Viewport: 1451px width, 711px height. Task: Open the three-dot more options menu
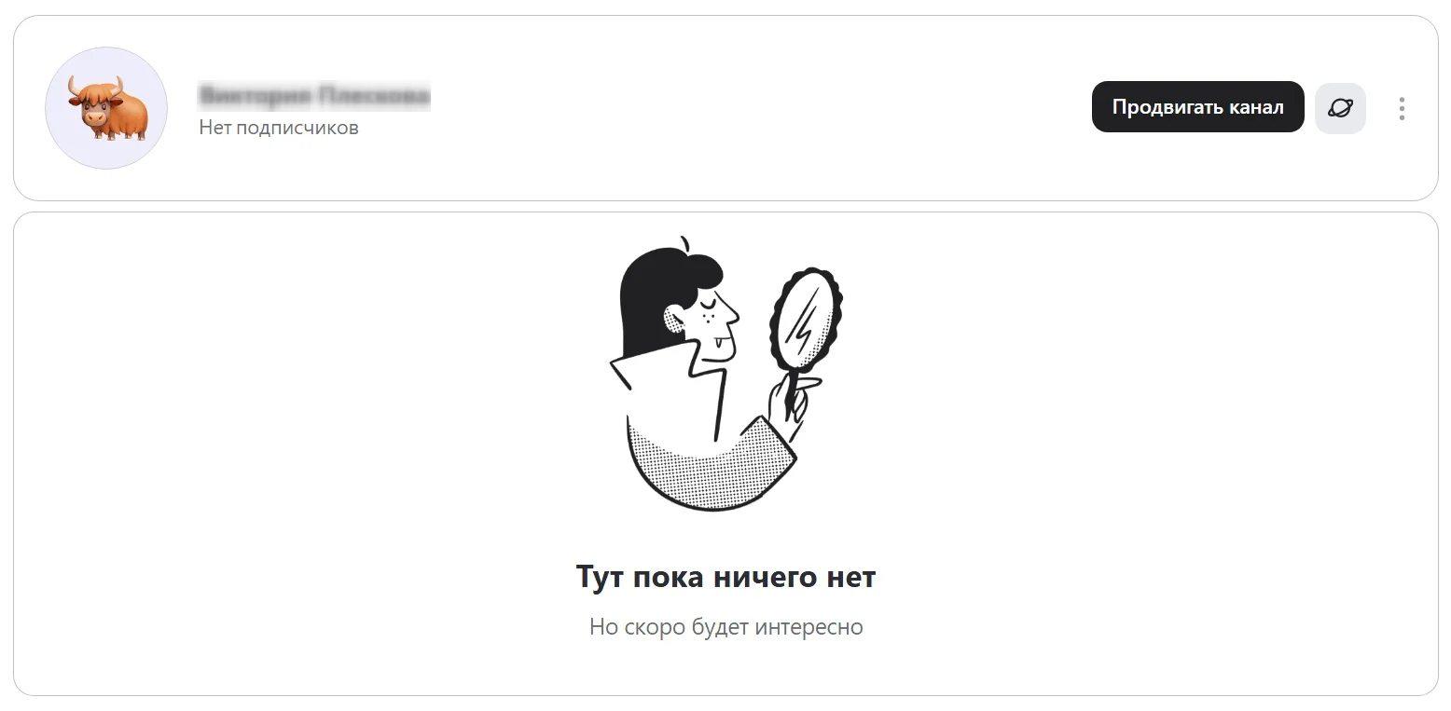1402,108
